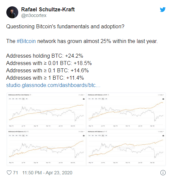Select YTD range on Balance ≥ 0.01 chart
This screenshot has height=178, width=172.
(x=99, y=99)
